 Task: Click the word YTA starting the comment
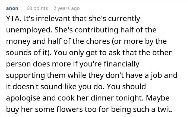tap(14, 19)
